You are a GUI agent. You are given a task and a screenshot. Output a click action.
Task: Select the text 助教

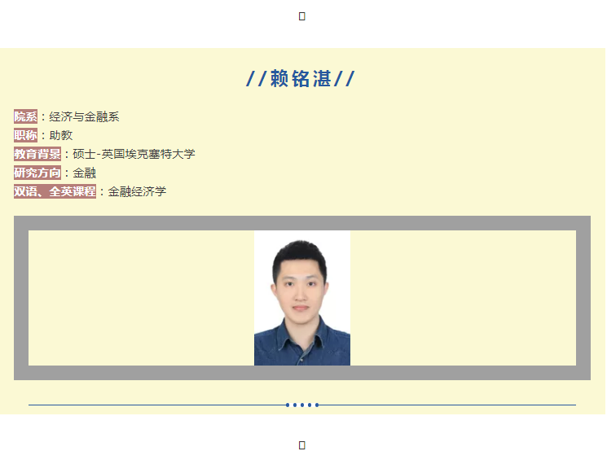61,135
